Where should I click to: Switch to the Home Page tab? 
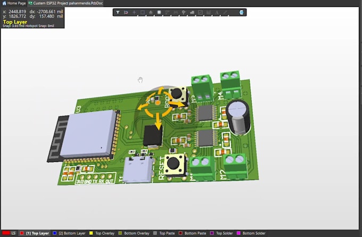click(x=14, y=3)
